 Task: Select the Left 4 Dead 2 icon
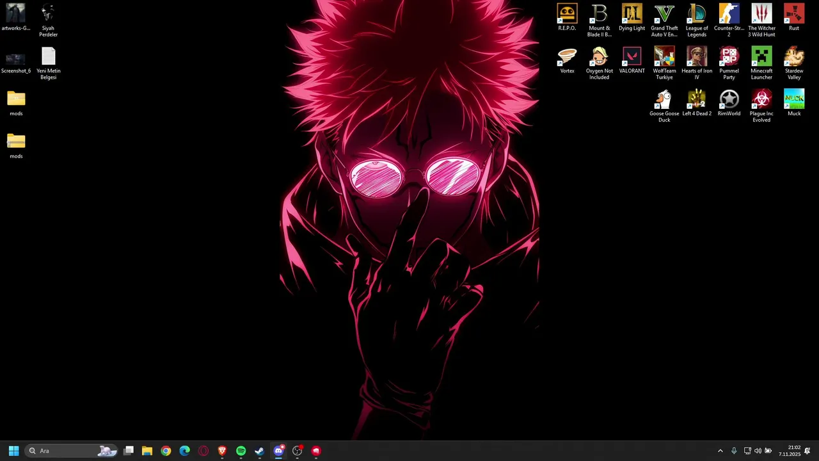697,104
